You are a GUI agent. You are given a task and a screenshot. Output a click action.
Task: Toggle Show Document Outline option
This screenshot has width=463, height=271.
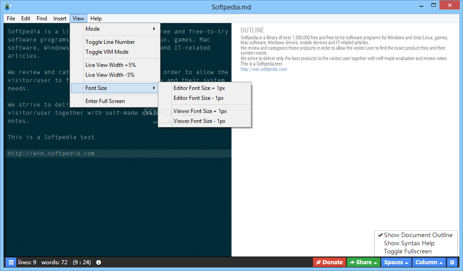point(415,235)
